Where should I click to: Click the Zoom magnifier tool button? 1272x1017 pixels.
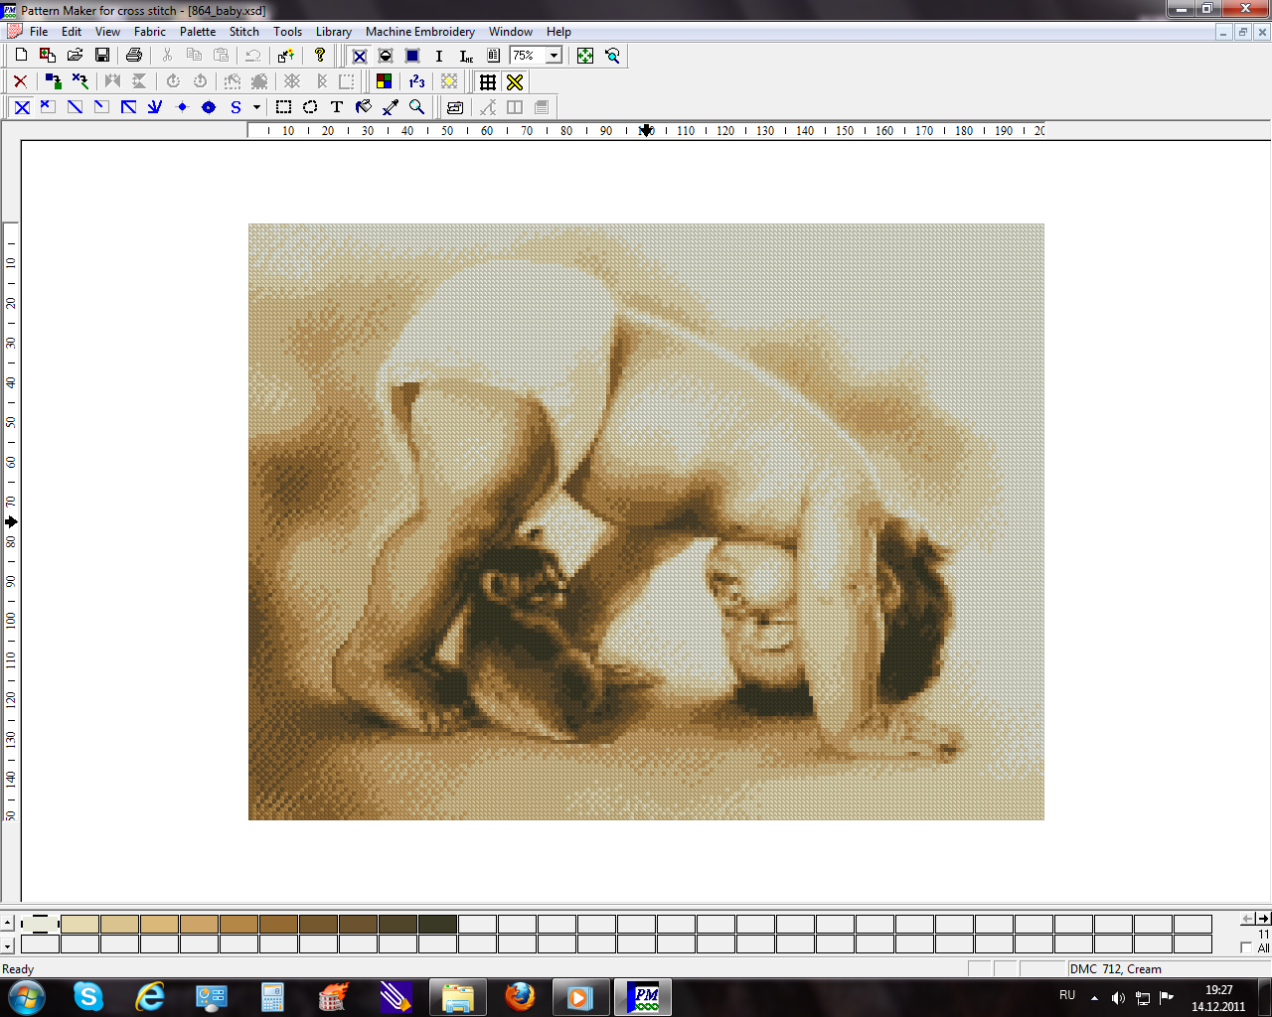(x=417, y=107)
